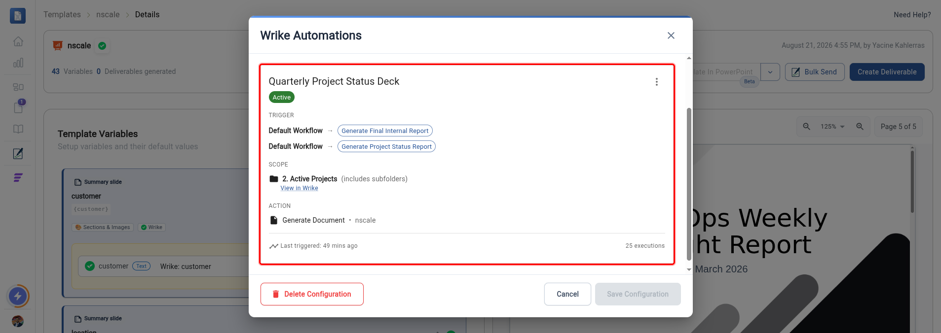Click the 2. Active Projects scope text
Viewport: 941px width, 333px height.
point(309,179)
